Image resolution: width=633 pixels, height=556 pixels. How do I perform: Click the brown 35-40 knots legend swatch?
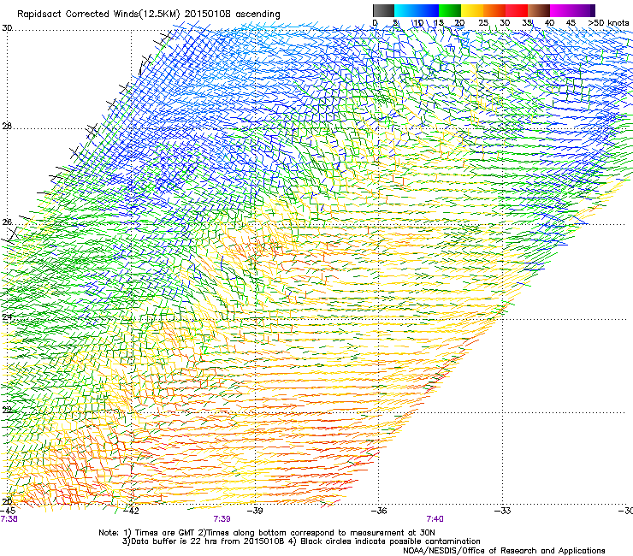[539, 10]
